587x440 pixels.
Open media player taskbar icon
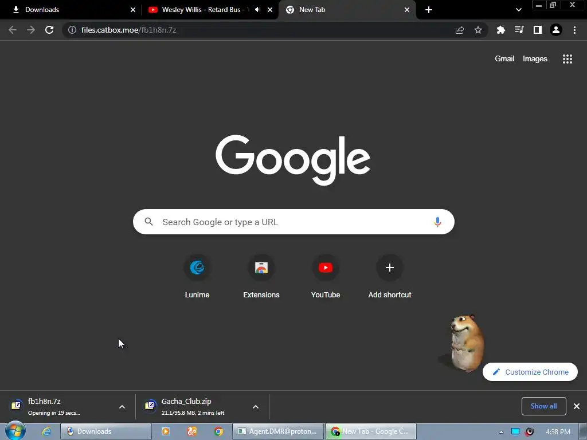click(166, 431)
